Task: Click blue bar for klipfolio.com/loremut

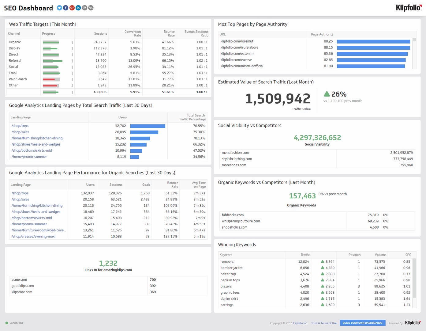Action: pyautogui.click(x=373, y=41)
